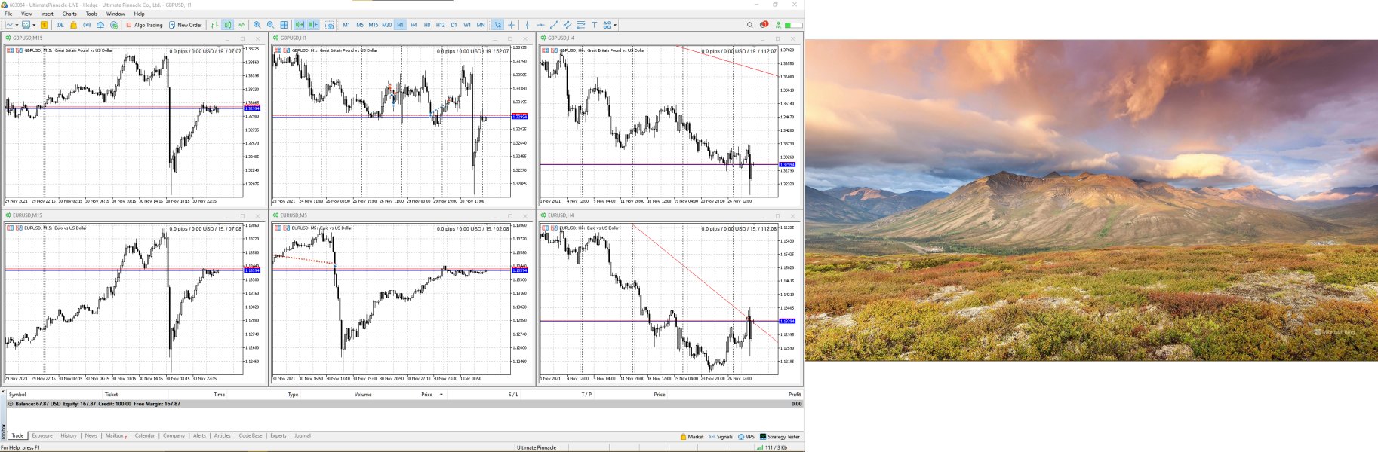Expand the chart profiles dropdown arrow
Screen dimensions: 1378x452
point(34,25)
